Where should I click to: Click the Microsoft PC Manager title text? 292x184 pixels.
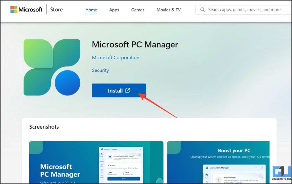pos(135,44)
